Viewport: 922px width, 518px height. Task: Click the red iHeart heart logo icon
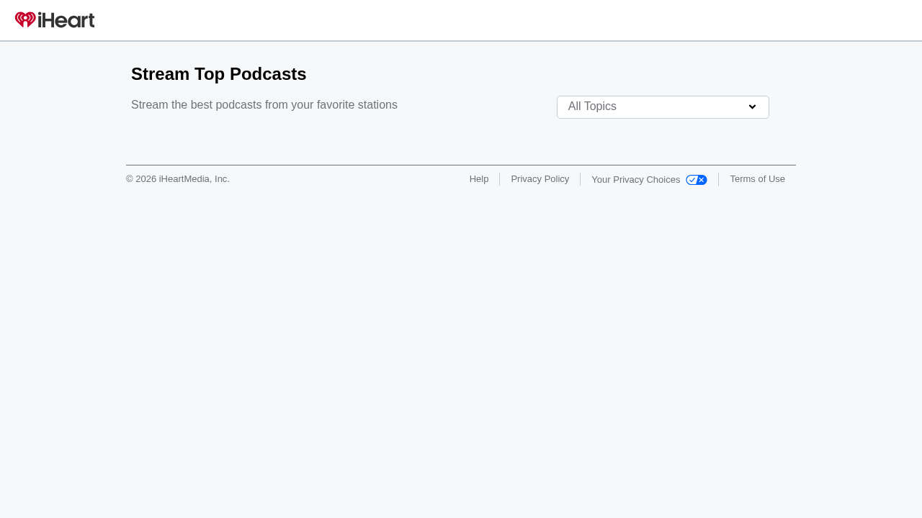[x=25, y=20]
